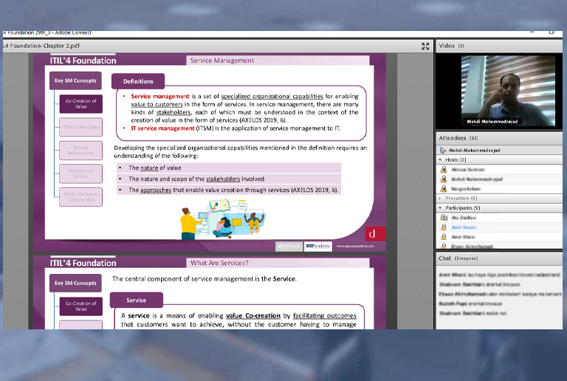Image resolution: width=567 pixels, height=381 pixels.
Task: Select the participant name highlighted in blue
Action: click(464, 227)
